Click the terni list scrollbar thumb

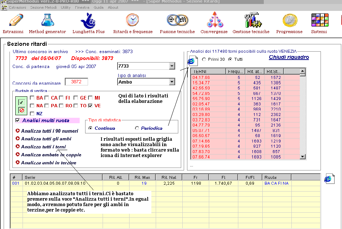coord(302,75)
